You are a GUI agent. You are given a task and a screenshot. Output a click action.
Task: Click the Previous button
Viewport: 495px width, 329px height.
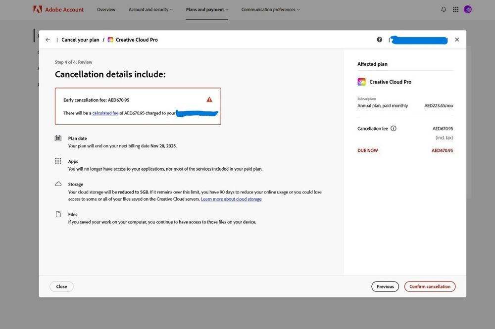tap(385, 286)
